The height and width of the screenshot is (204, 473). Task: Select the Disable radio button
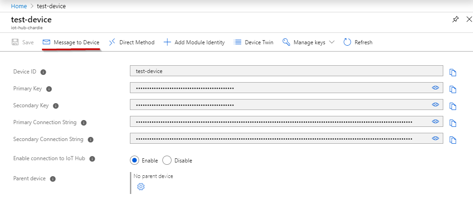167,160
